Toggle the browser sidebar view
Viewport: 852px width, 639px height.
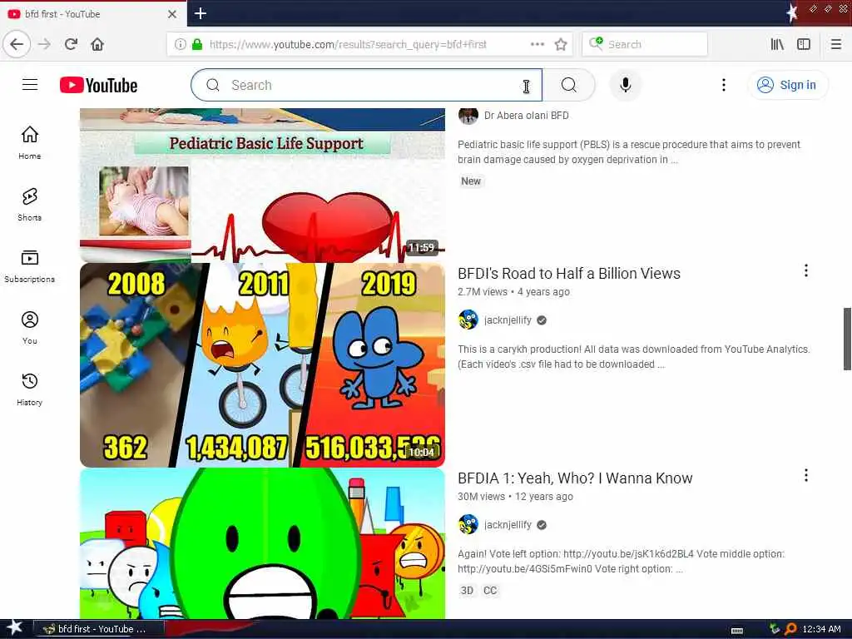coord(804,44)
